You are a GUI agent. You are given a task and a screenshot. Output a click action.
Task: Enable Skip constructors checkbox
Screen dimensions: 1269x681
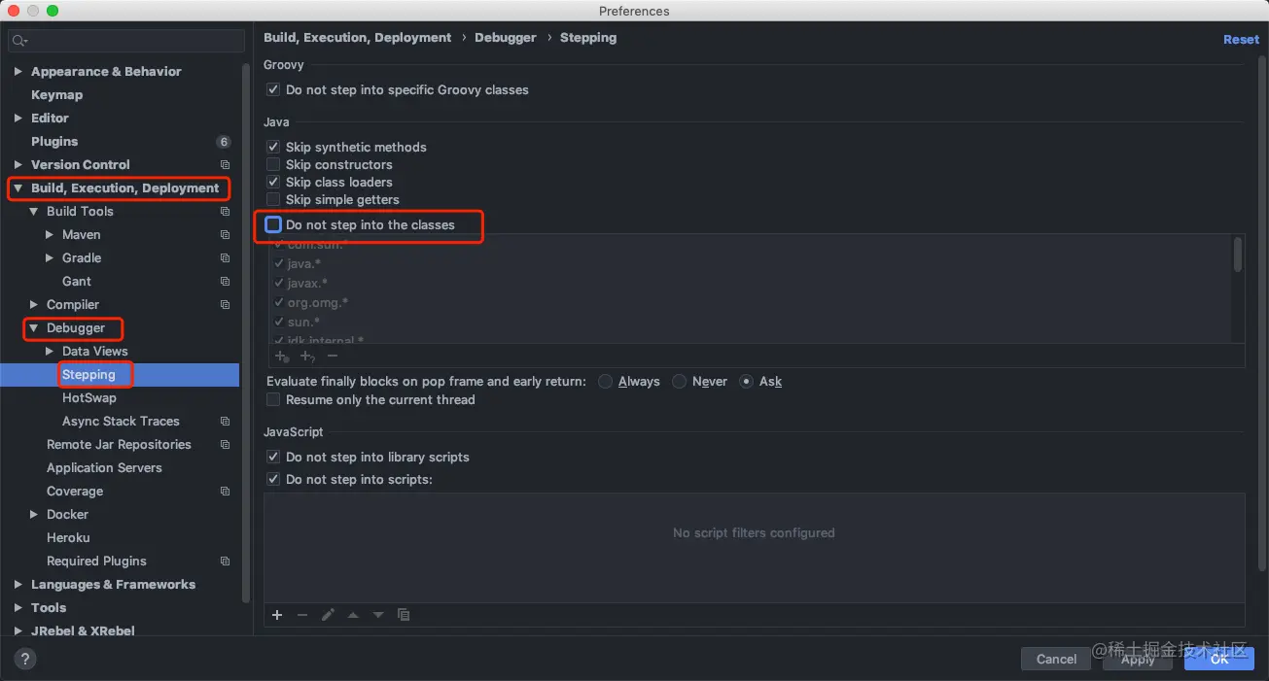pos(273,164)
